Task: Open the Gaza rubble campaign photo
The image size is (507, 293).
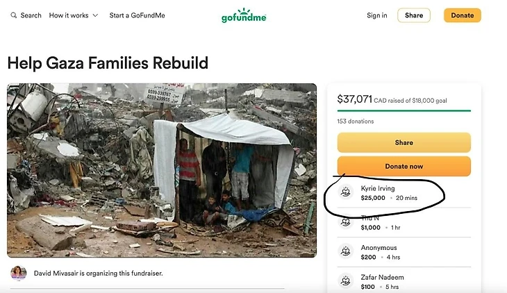Action: [x=161, y=170]
